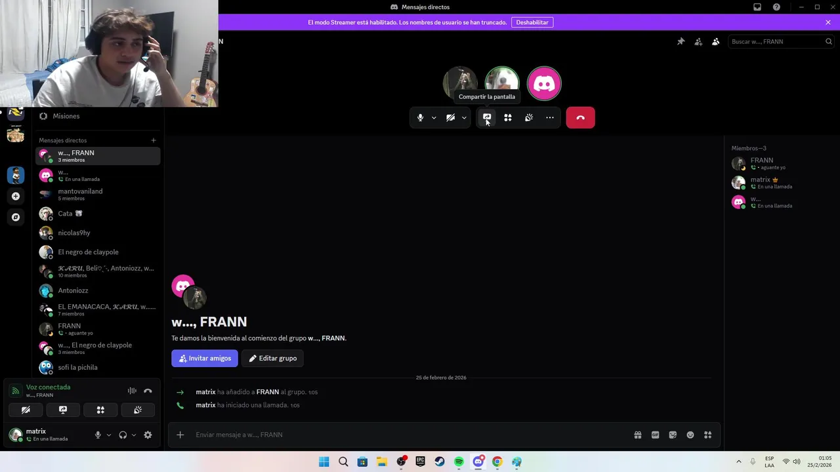
Task: Open the attachment plus button in chat box
Action: [x=180, y=435]
